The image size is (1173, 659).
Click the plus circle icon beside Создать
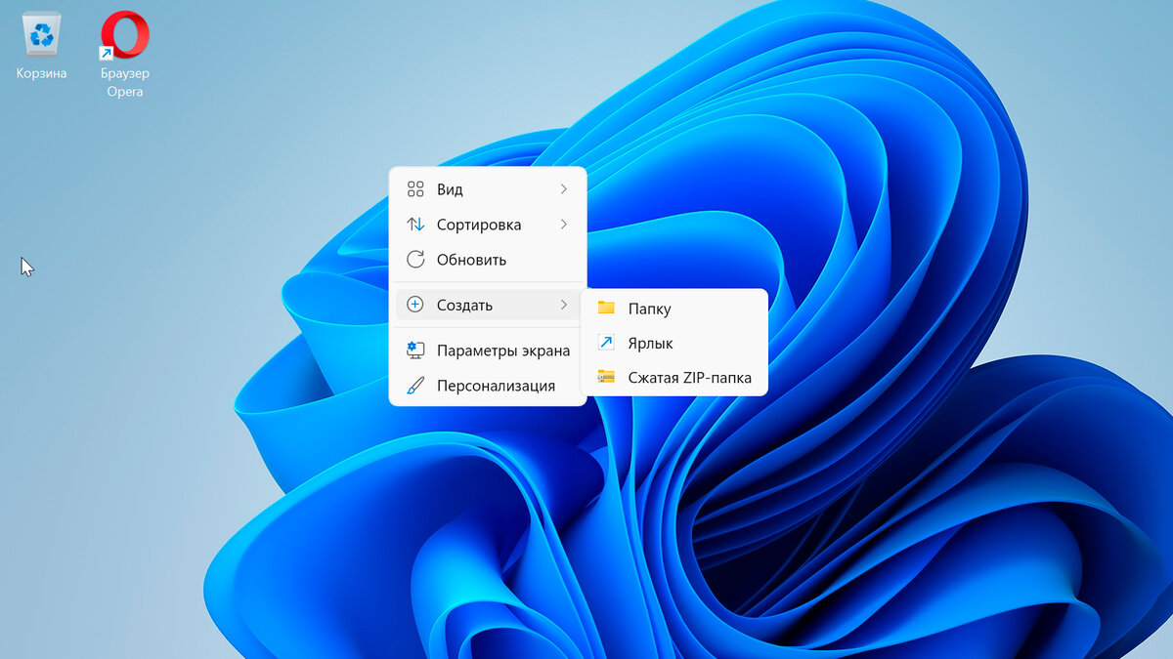[415, 305]
